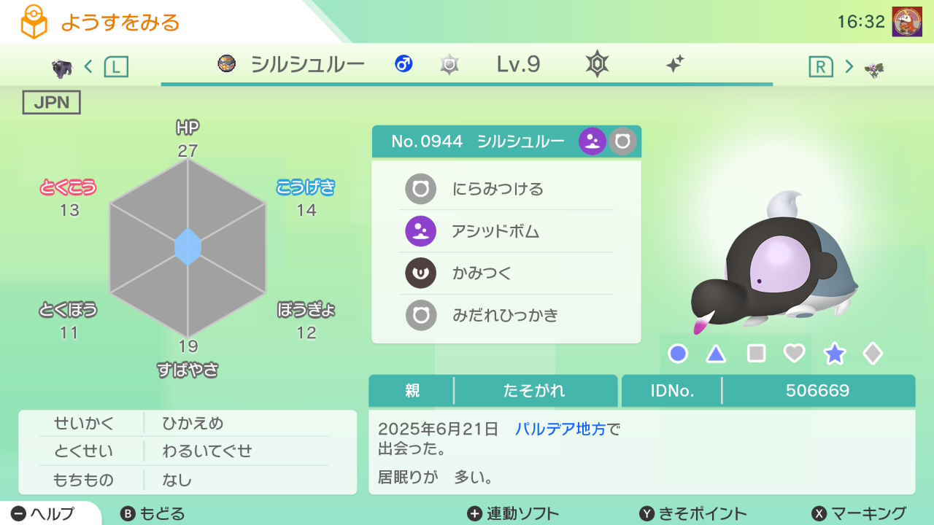Select move かみつく
Image resolution: width=934 pixels, height=525 pixels.
tap(506, 273)
